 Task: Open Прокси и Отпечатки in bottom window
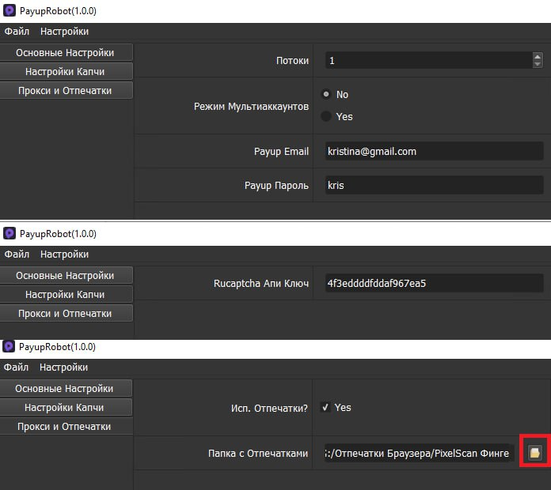point(66,426)
